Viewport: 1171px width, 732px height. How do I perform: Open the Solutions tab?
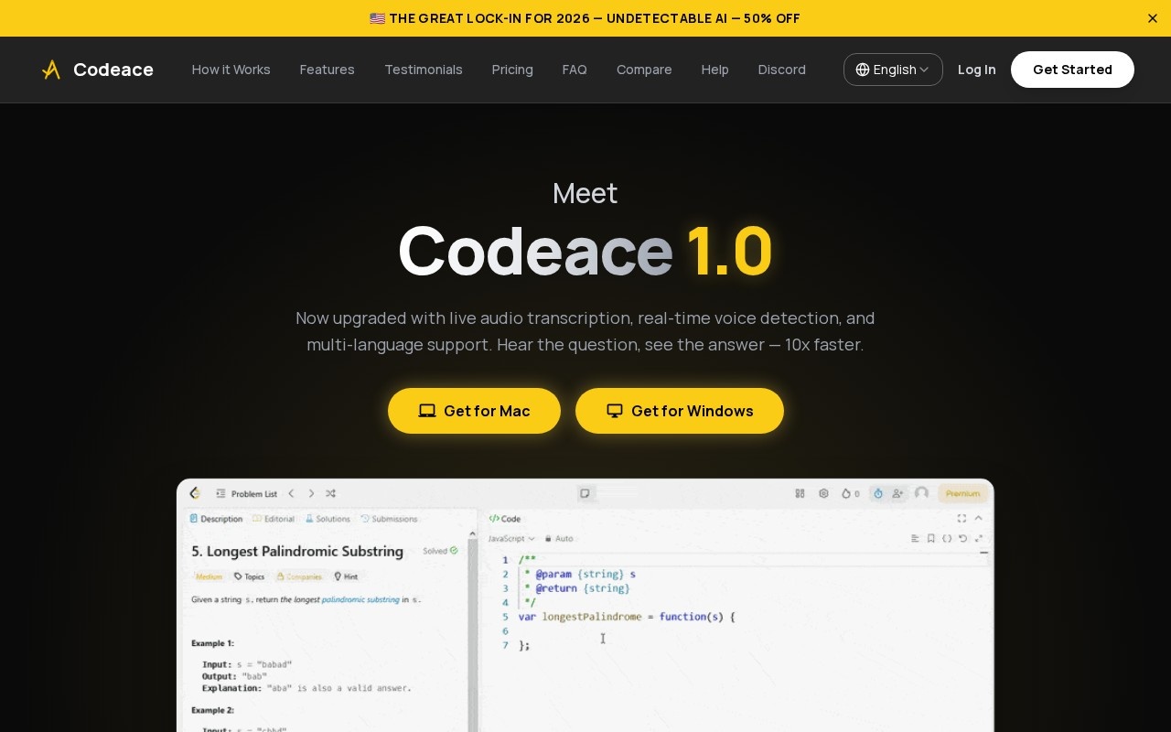click(328, 519)
